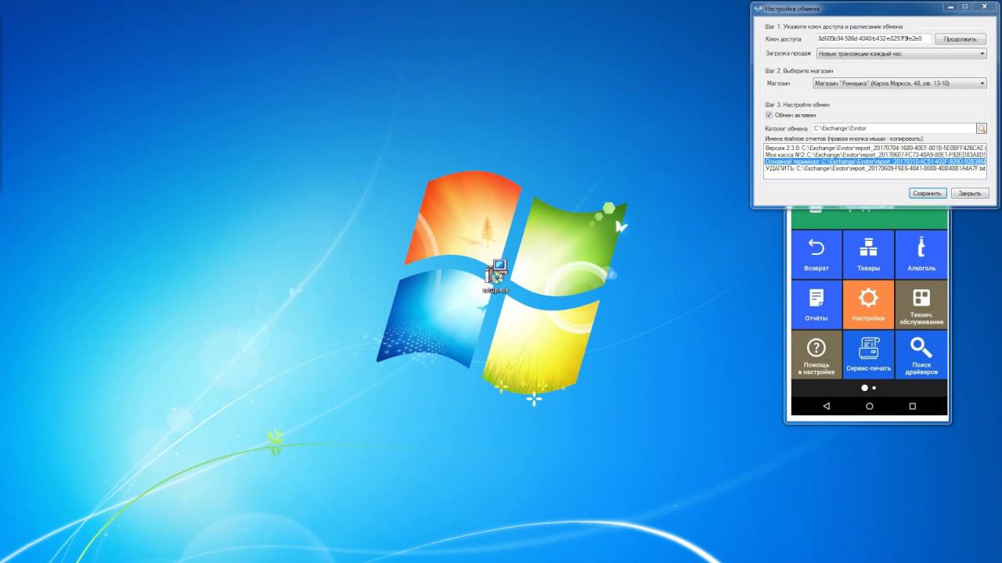Click the Сохранить button
Image resolution: width=1002 pixels, height=563 pixels.
click(928, 193)
